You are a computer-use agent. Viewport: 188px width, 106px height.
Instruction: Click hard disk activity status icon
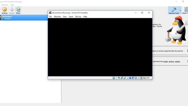click(x=114, y=78)
